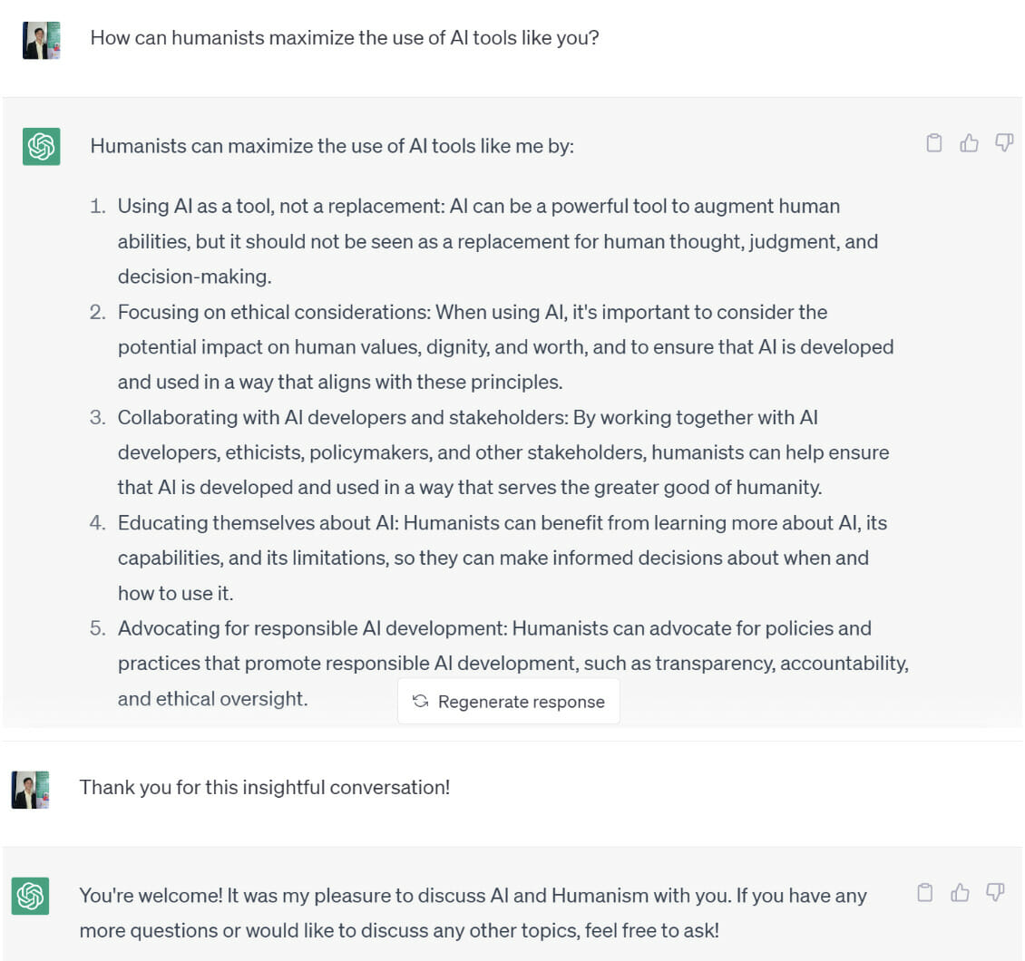Like the "You're welcome" reply

pyautogui.click(x=960, y=892)
